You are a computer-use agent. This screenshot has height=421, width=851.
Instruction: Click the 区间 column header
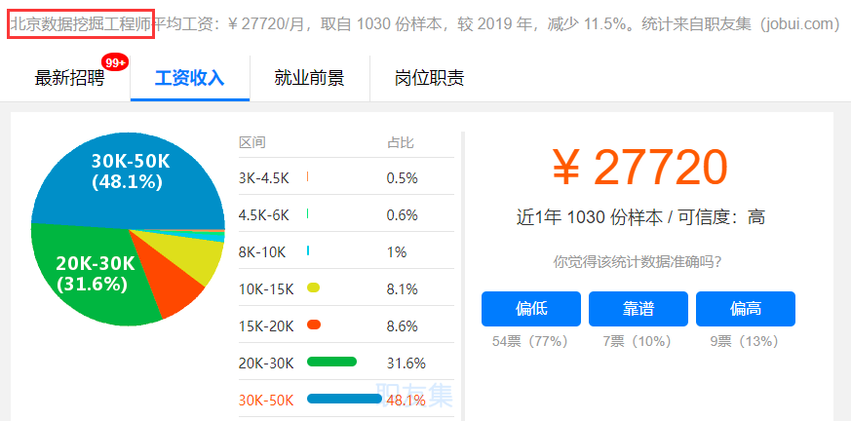tap(251, 142)
